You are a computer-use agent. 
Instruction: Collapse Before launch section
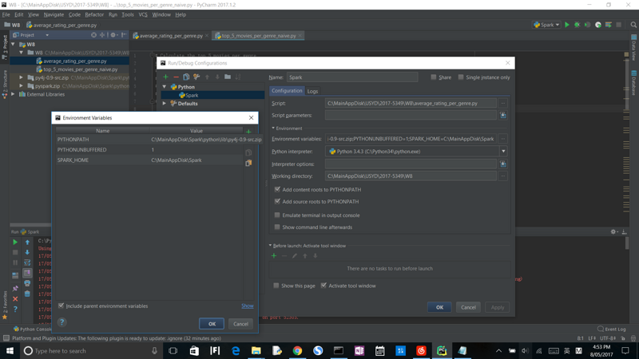coord(270,246)
